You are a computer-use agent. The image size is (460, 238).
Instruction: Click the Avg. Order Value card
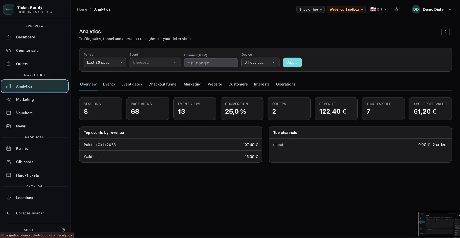(430, 109)
